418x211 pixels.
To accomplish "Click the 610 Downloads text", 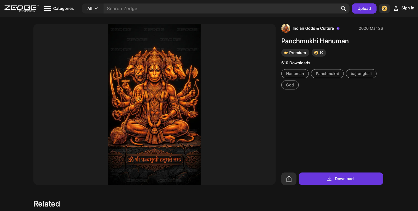I will pos(296,63).
